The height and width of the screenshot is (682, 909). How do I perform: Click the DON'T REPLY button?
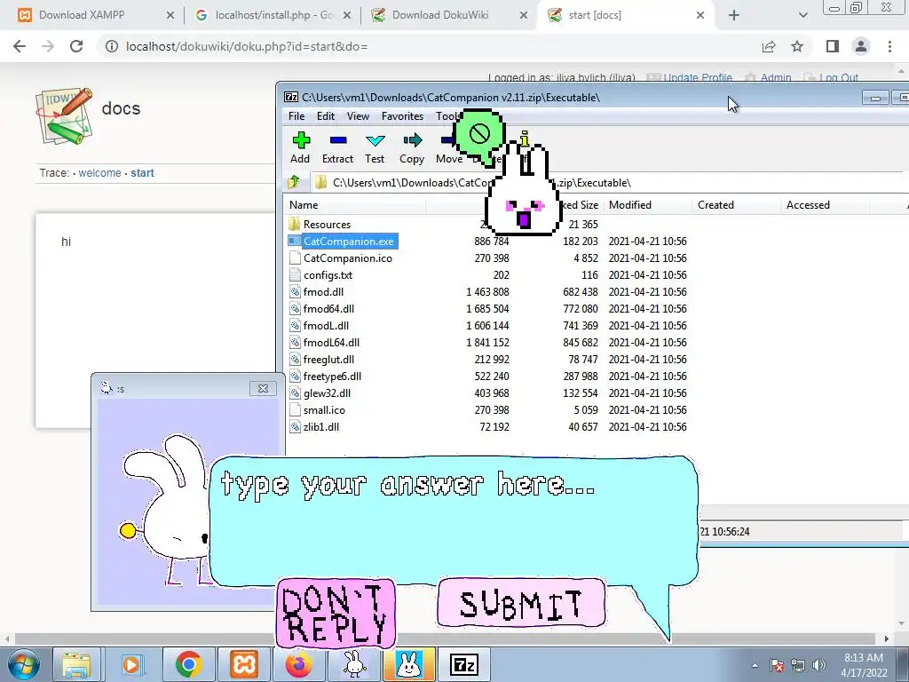tap(336, 613)
